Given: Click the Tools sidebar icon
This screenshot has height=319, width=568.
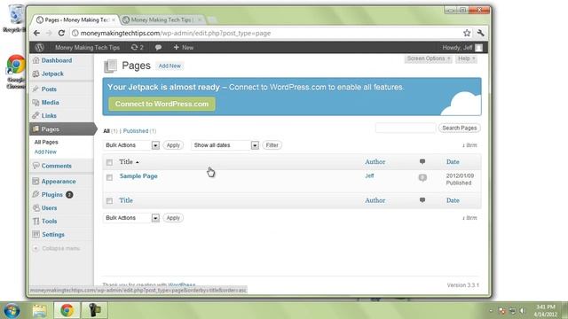Looking at the screenshot, I should (35, 221).
